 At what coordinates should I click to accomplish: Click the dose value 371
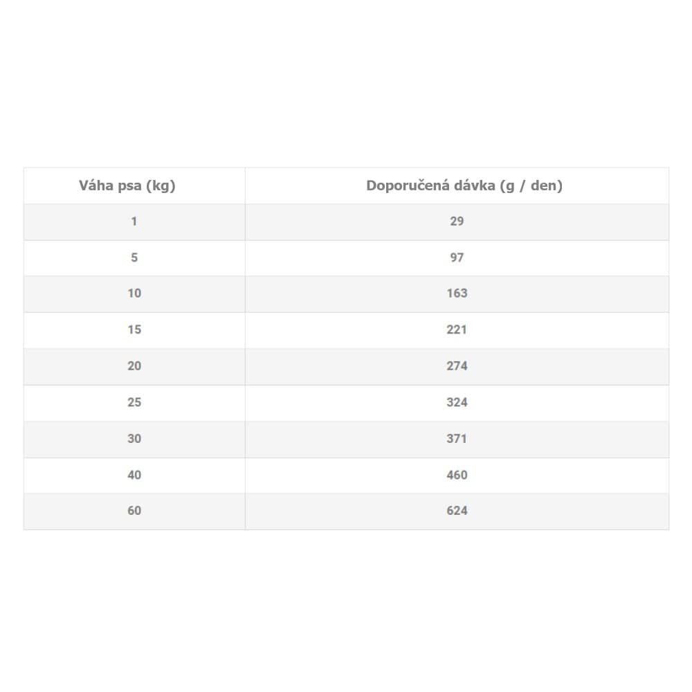click(457, 439)
